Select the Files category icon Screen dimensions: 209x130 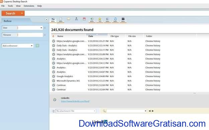(61, 20)
